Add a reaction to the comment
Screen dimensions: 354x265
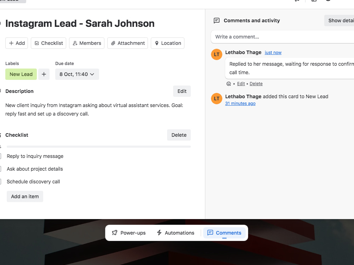[228, 84]
